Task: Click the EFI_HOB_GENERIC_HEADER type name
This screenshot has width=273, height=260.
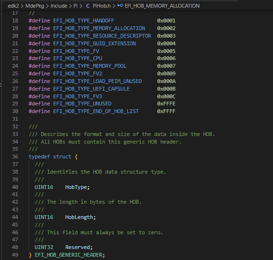Action: point(68,255)
